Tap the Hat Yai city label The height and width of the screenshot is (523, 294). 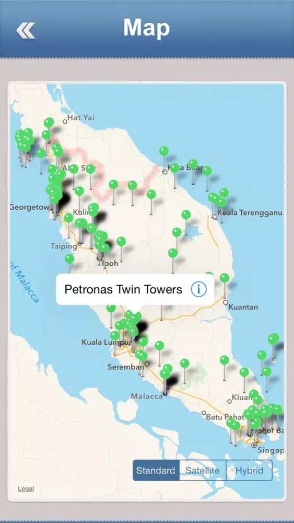[x=81, y=117]
